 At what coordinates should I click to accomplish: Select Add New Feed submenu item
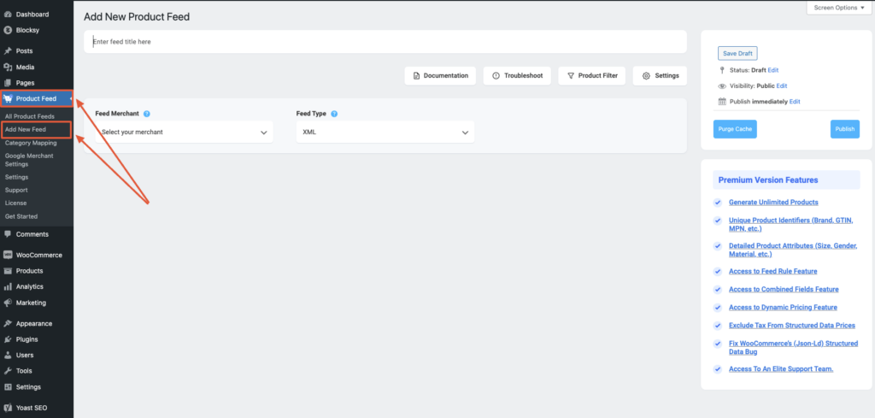tap(25, 129)
